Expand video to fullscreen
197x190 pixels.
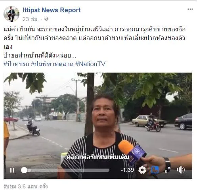[168, 170]
